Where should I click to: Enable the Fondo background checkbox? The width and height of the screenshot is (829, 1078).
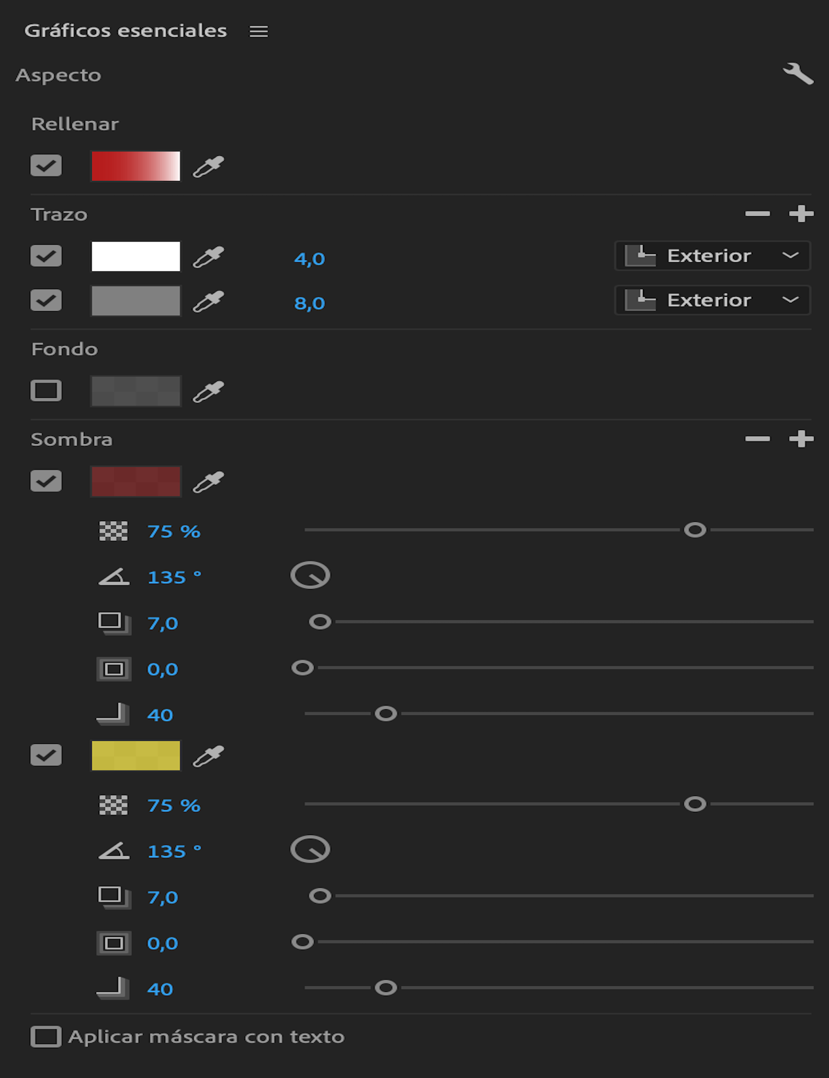tap(46, 391)
